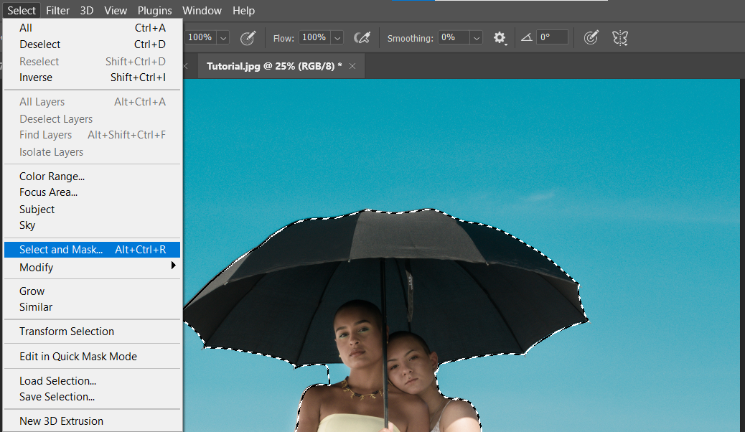
Task: Choose Select and Mask from the menu
Action: [65, 249]
